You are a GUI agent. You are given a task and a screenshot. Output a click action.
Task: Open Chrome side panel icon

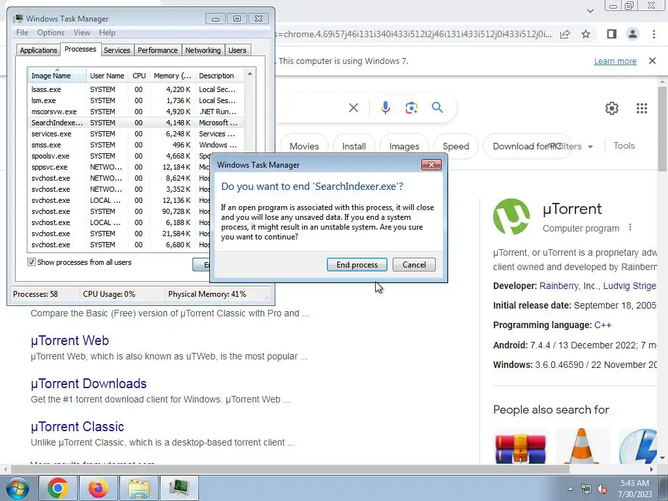click(612, 34)
